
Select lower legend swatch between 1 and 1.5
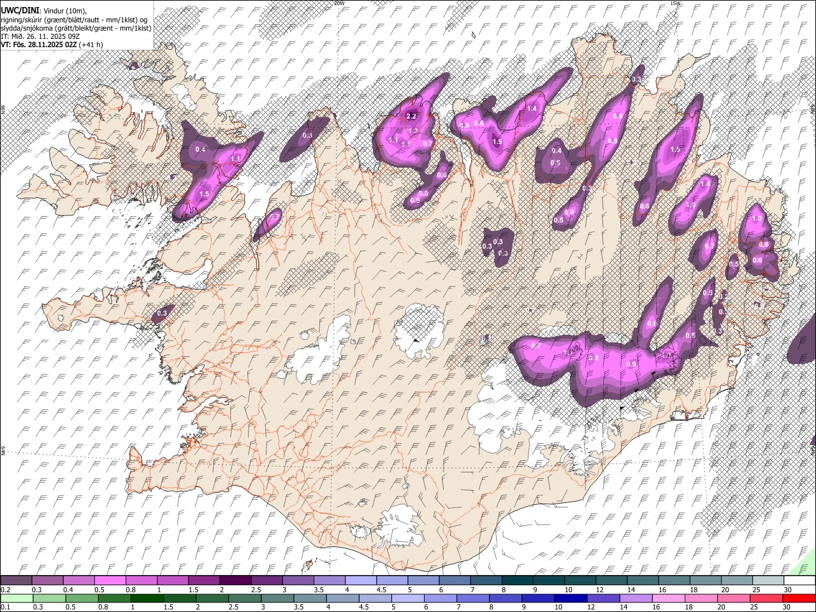[146, 598]
